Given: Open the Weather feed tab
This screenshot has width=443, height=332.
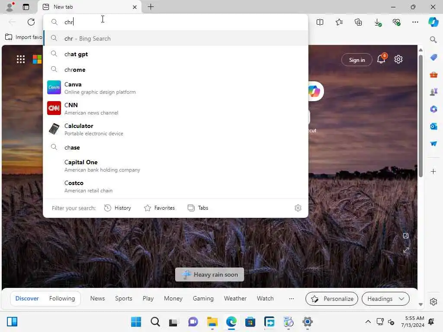Looking at the screenshot, I should pyautogui.click(x=235, y=298).
